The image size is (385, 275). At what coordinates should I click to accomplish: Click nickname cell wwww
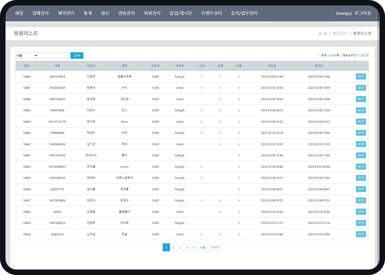point(124,167)
